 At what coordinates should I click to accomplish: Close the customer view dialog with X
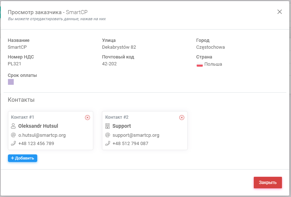(279, 12)
